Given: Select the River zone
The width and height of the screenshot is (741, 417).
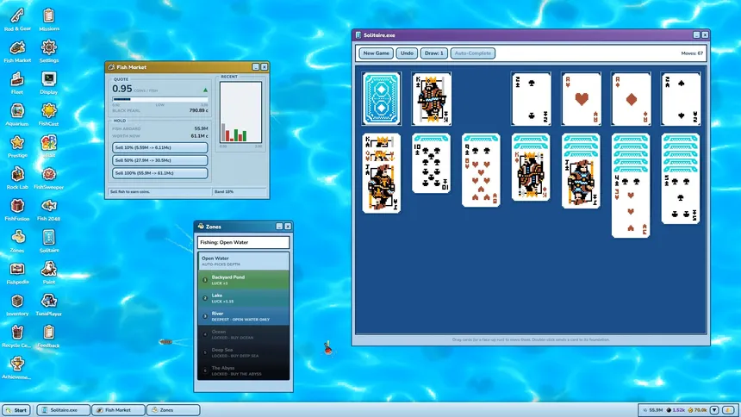Looking at the screenshot, I should pyautogui.click(x=243, y=316).
